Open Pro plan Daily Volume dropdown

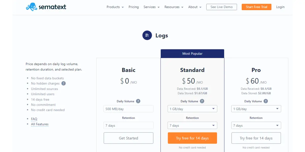[256, 109]
